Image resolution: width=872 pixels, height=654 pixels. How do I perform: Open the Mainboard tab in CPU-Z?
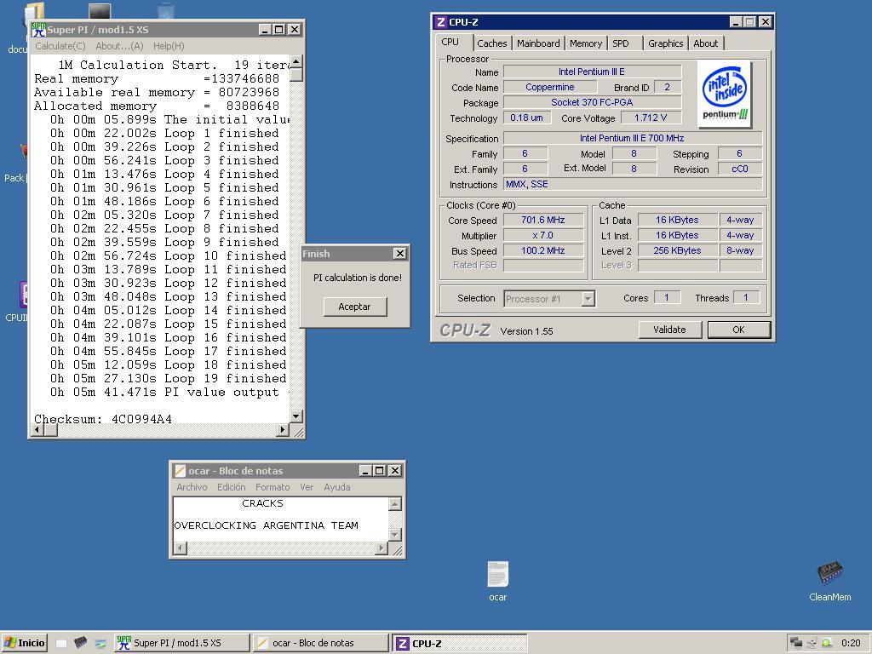538,43
